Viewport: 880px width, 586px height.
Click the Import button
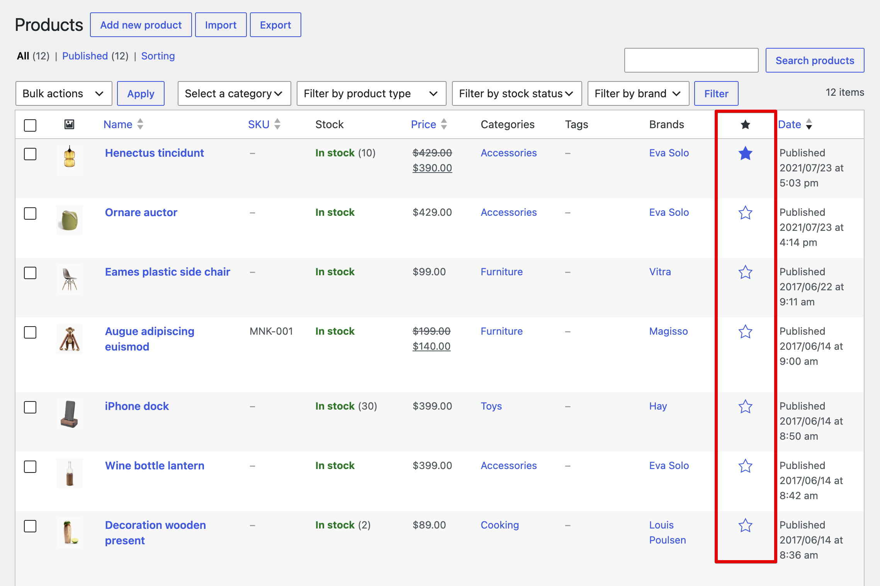(221, 25)
